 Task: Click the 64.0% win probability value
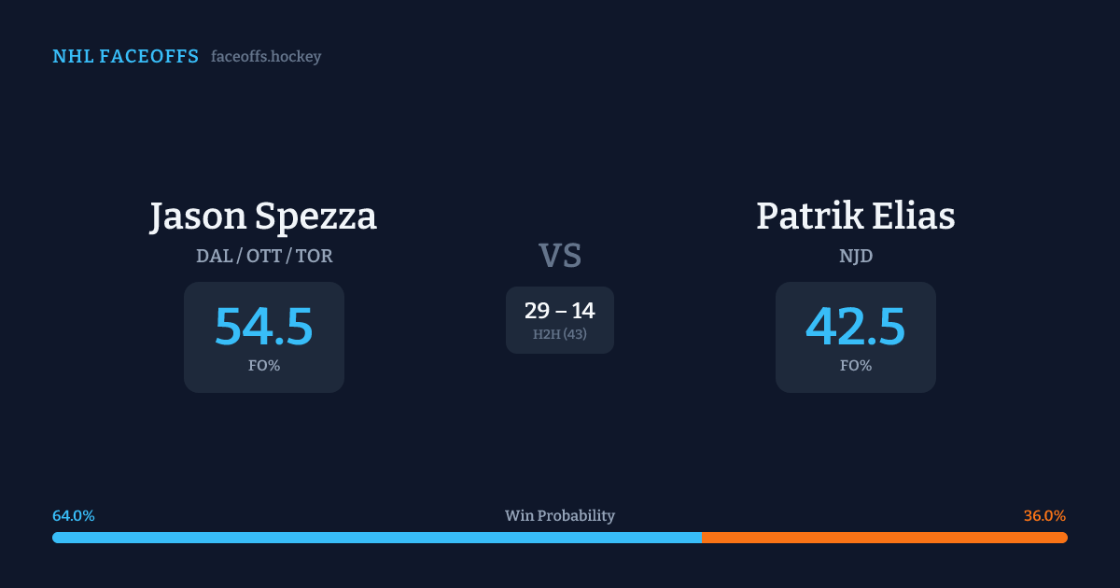(x=74, y=516)
